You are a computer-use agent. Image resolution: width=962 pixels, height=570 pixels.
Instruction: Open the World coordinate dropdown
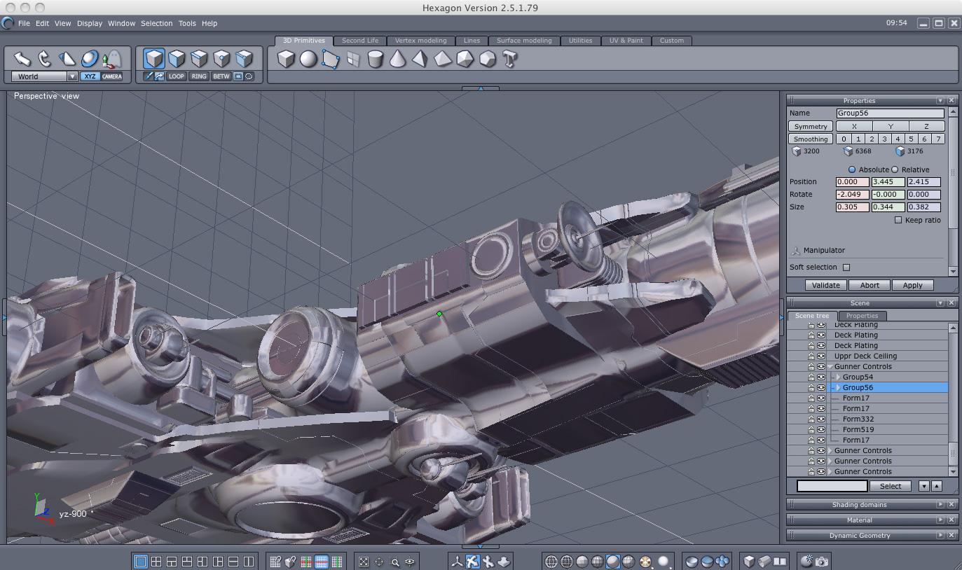tap(71, 76)
